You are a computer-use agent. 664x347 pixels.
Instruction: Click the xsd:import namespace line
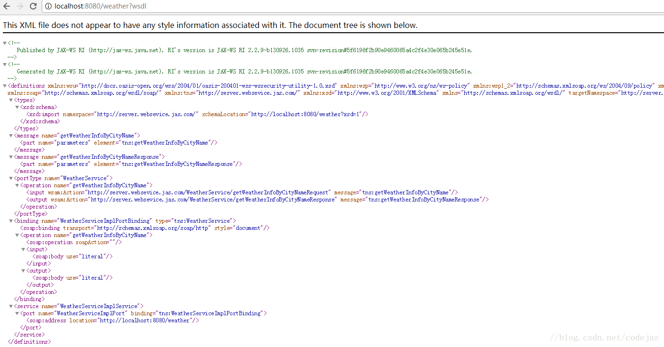[197, 114]
